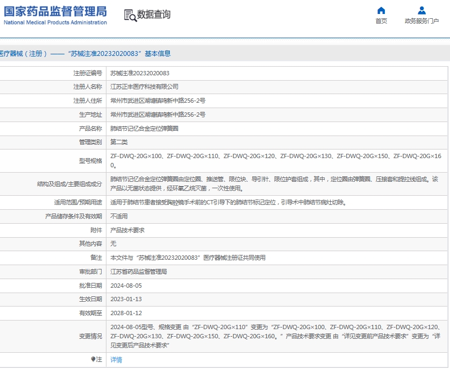Open the 详情 details link
Viewport: 450px width, 370px height.
(116, 360)
